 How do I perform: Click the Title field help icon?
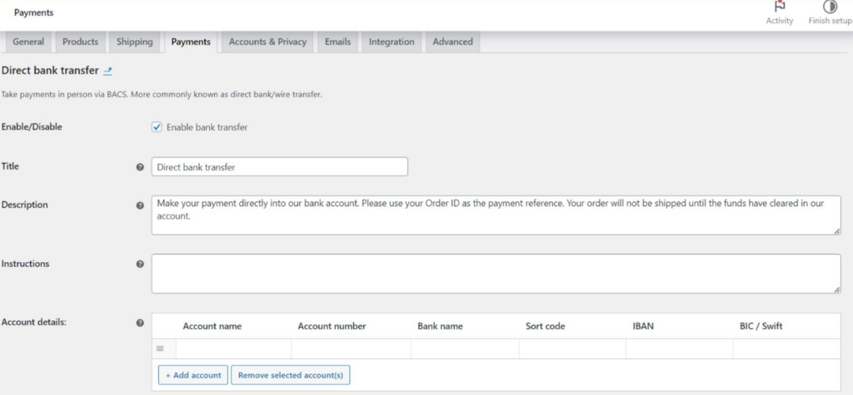[x=140, y=167]
